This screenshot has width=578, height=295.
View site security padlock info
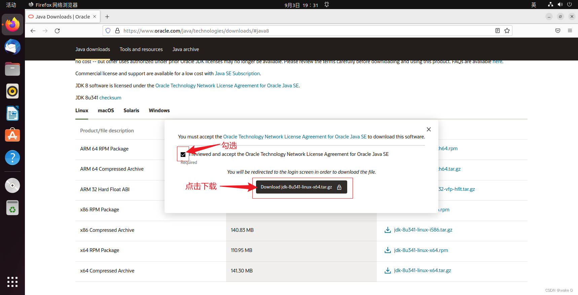click(117, 31)
